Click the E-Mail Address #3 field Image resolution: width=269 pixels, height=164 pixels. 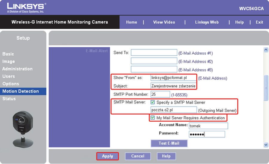[x=154, y=69]
